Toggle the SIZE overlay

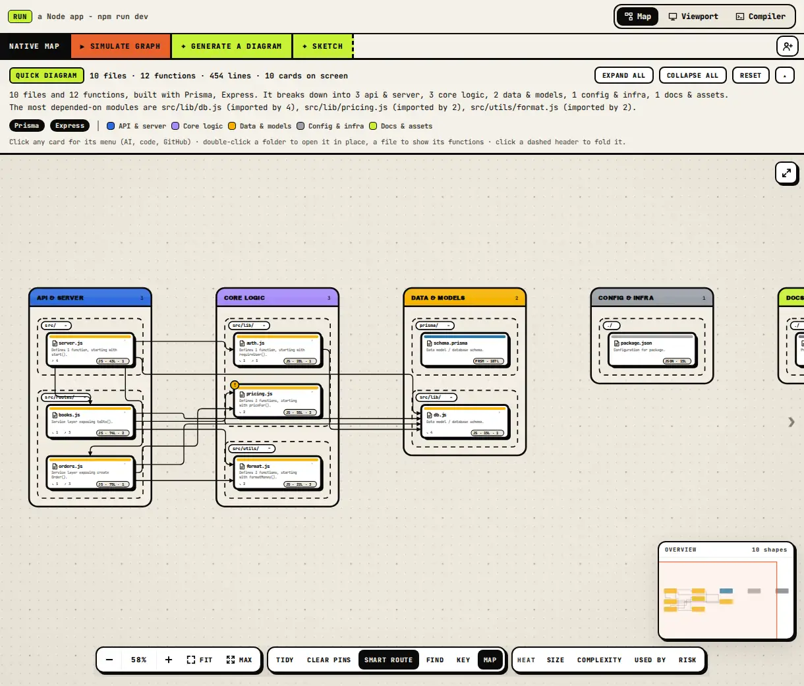tap(556, 660)
